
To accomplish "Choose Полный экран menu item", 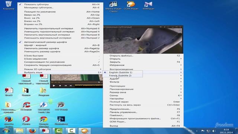I will pos(143,102).
